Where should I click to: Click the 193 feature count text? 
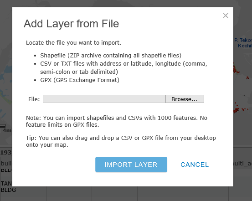pyautogui.click(x=6, y=152)
